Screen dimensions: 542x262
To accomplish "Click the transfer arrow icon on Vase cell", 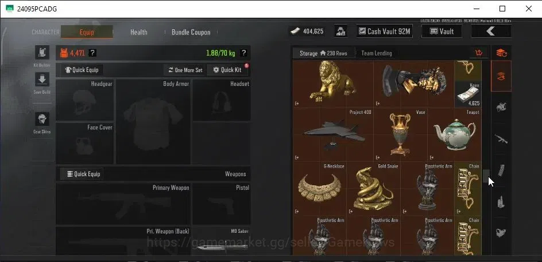I will tap(377, 157).
